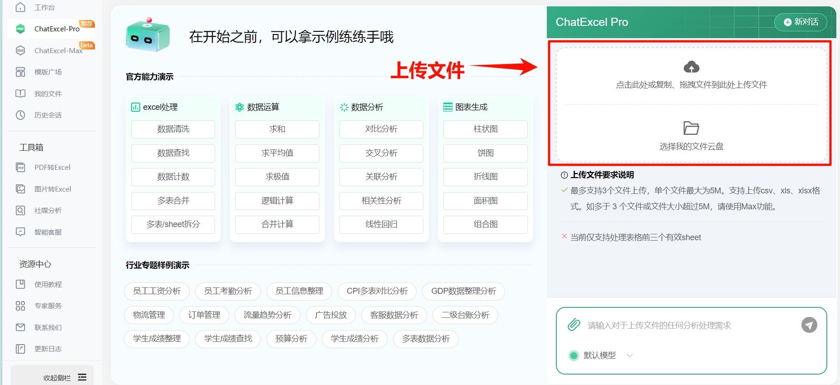Viewport: 840px width, 385px height.
Task: Open my file cloud drive folder icon
Action: coord(691,128)
